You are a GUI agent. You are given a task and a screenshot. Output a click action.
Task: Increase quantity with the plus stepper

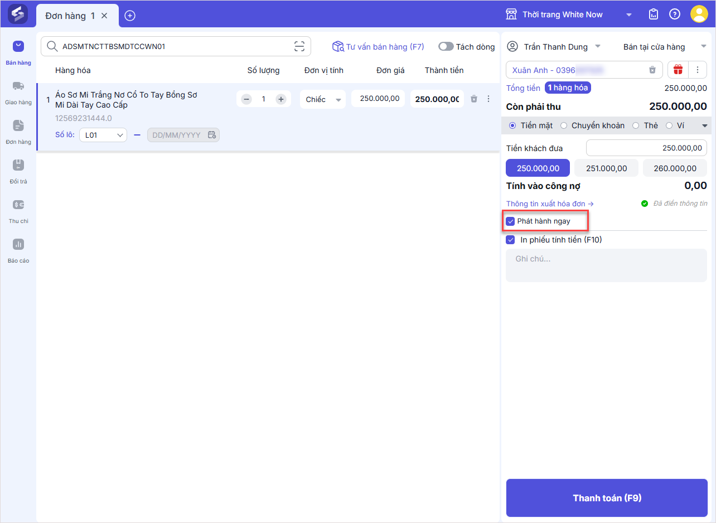click(x=281, y=99)
